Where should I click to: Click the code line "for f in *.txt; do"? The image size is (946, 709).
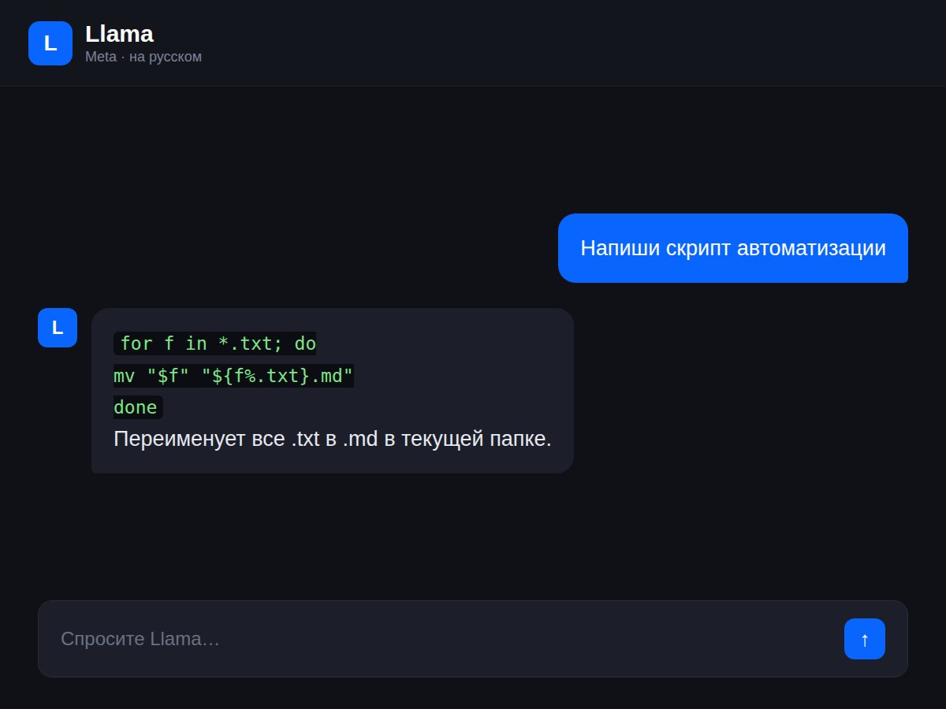tap(215, 343)
